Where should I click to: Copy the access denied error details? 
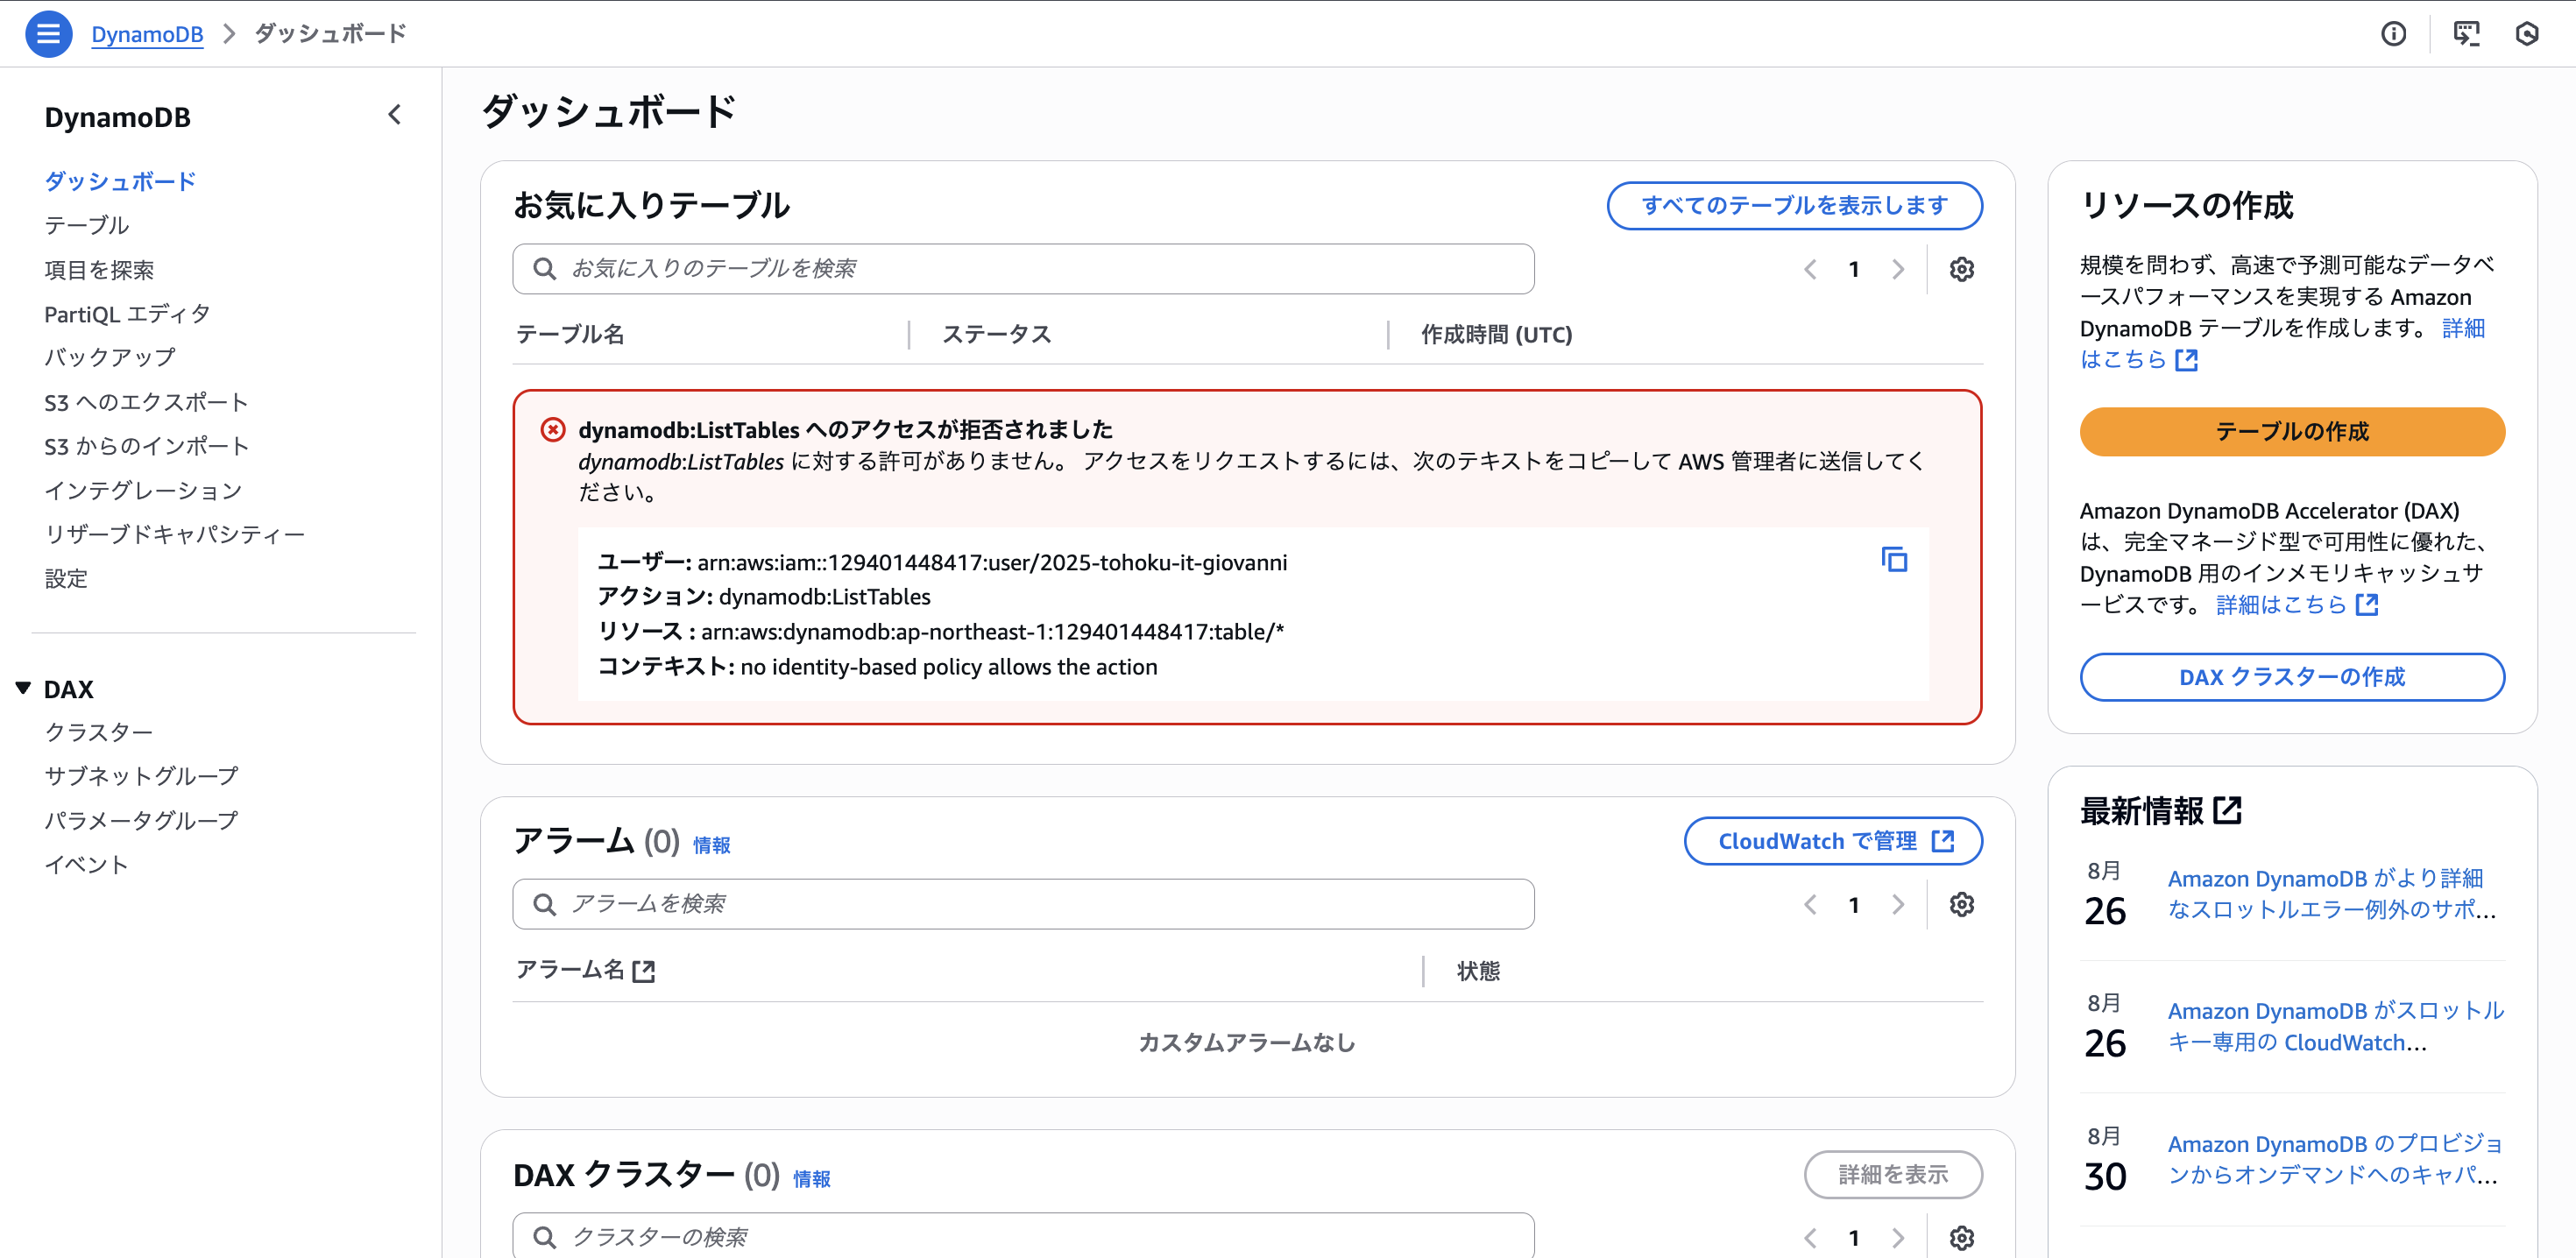1894,560
